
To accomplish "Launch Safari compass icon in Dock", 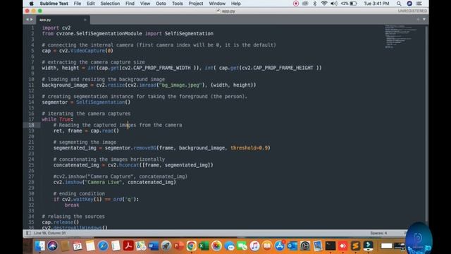I will pyautogui.click(x=103, y=246).
